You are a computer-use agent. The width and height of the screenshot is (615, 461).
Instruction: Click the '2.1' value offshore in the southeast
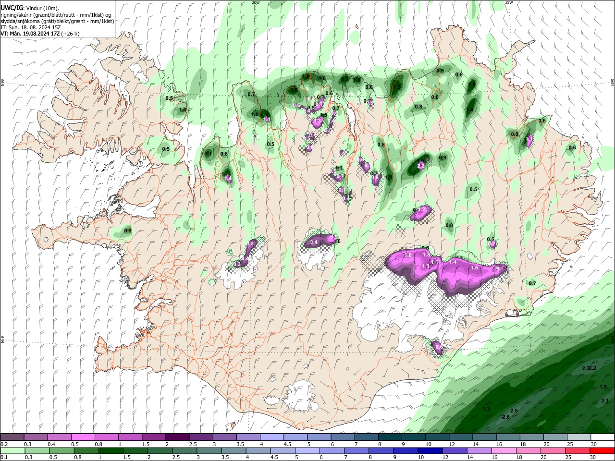605,400
